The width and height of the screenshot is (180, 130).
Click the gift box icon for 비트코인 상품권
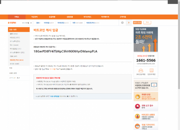click(138, 116)
